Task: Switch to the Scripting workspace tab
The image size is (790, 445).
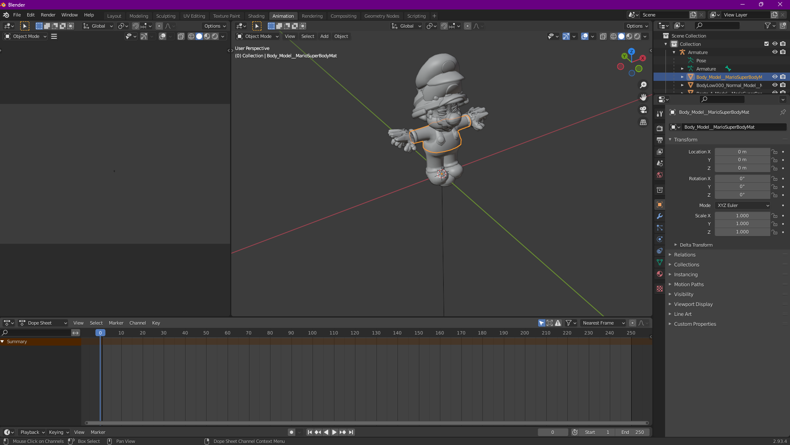Action: pyautogui.click(x=416, y=16)
